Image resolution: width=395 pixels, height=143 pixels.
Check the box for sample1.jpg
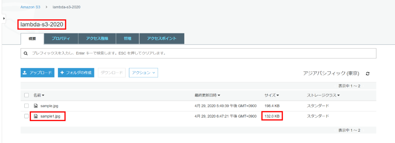click(27, 116)
